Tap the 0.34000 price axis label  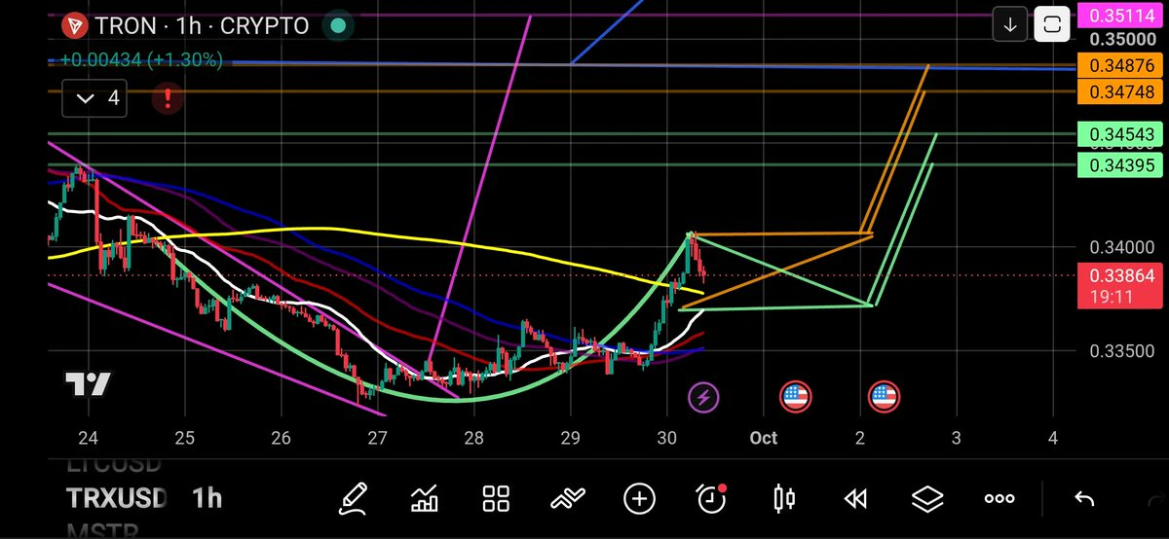[1121, 248]
